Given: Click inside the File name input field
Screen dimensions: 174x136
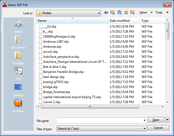Looking at the screenshot, I should (100, 120).
